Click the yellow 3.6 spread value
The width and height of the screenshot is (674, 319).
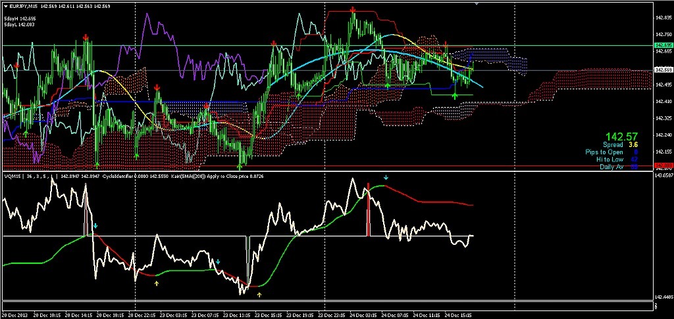(x=634, y=145)
